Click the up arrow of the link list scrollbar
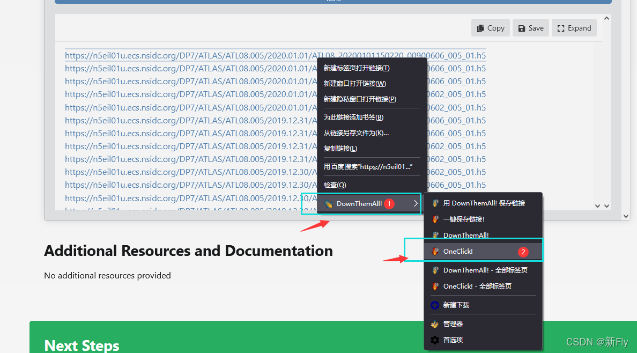 click(606, 18)
